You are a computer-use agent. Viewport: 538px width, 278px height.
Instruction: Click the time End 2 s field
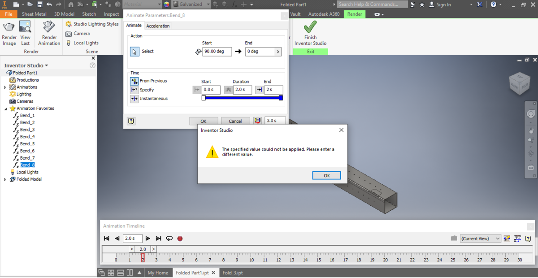pos(273,90)
